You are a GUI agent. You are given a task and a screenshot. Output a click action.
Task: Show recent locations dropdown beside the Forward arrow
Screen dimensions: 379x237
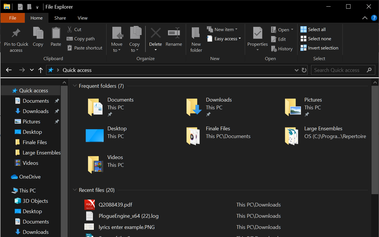click(x=32, y=70)
